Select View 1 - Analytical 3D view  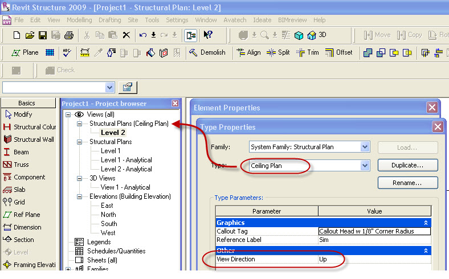point(125,187)
